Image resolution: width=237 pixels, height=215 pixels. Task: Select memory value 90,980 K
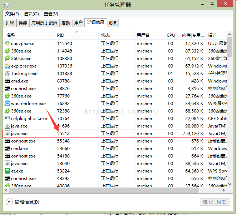pos(194,126)
